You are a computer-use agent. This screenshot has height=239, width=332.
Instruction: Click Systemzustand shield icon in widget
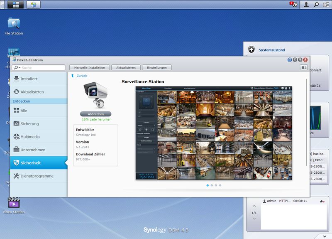251,49
